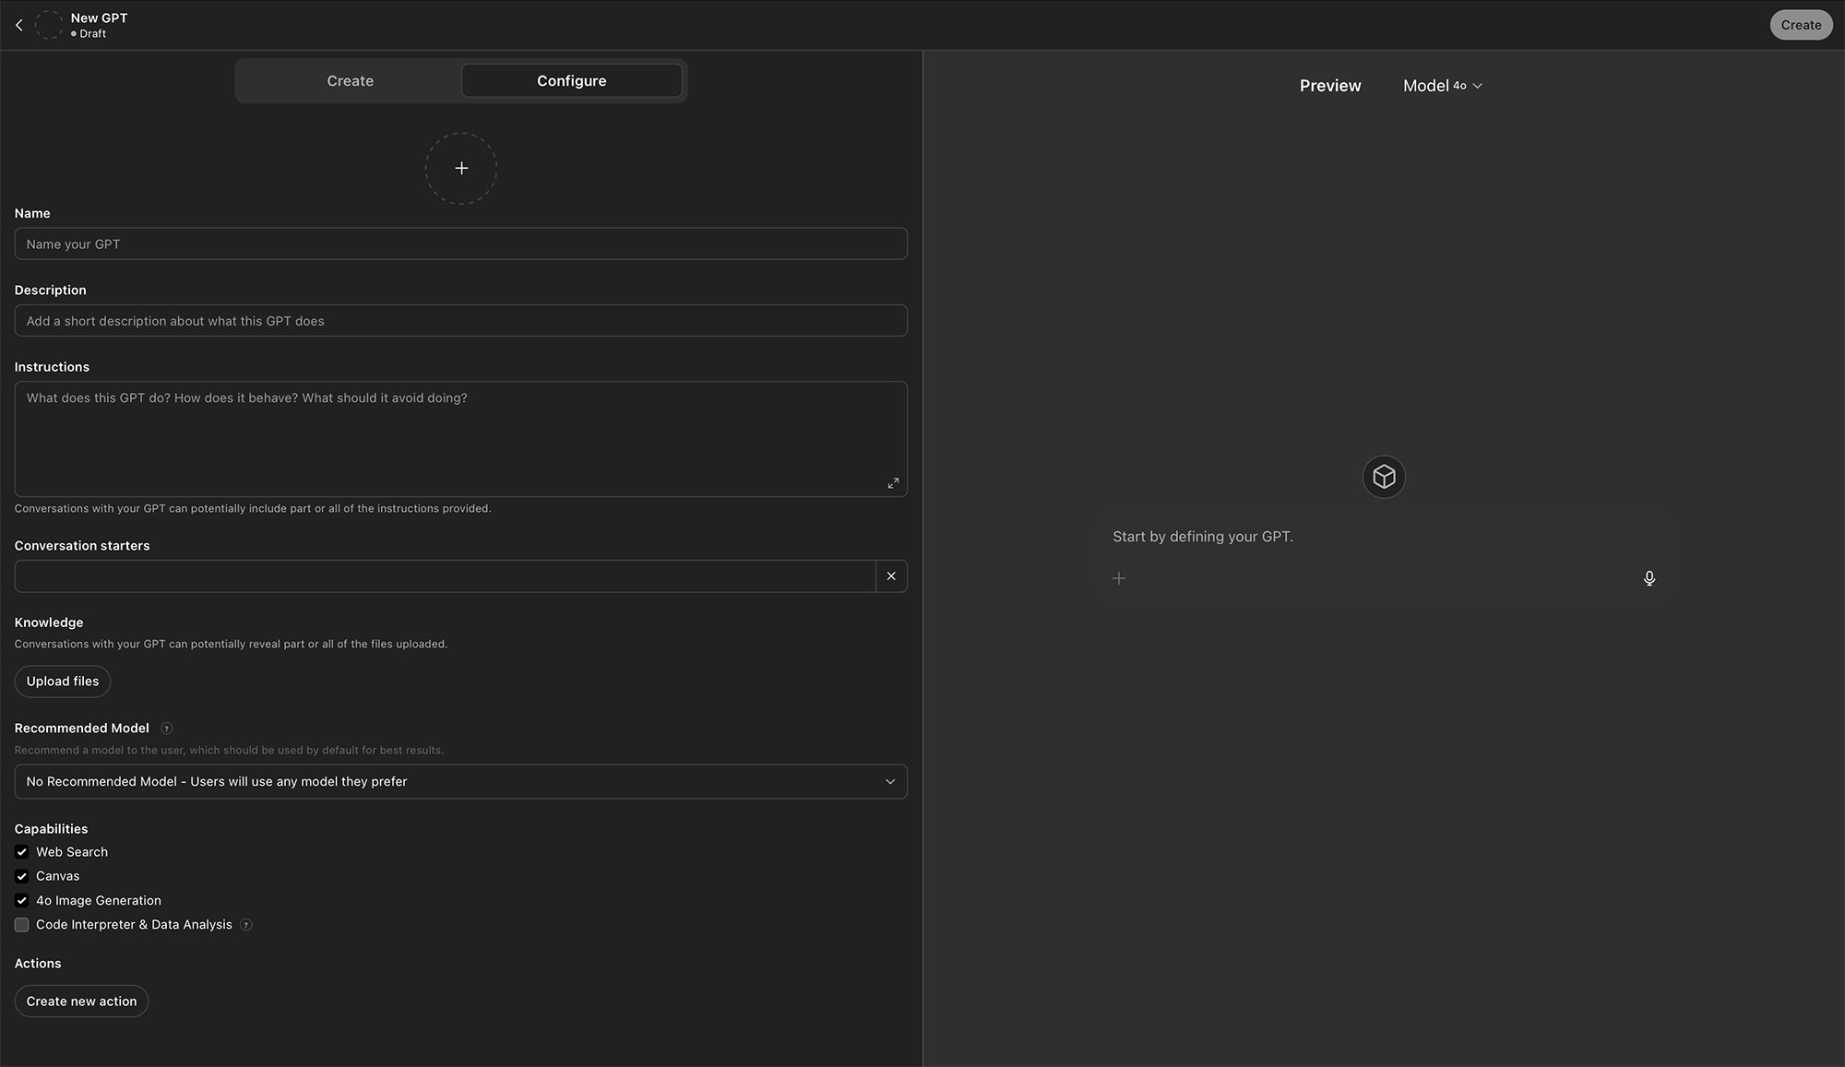This screenshot has width=1845, height=1067.
Task: Disable the Web Search capability
Action: point(21,851)
